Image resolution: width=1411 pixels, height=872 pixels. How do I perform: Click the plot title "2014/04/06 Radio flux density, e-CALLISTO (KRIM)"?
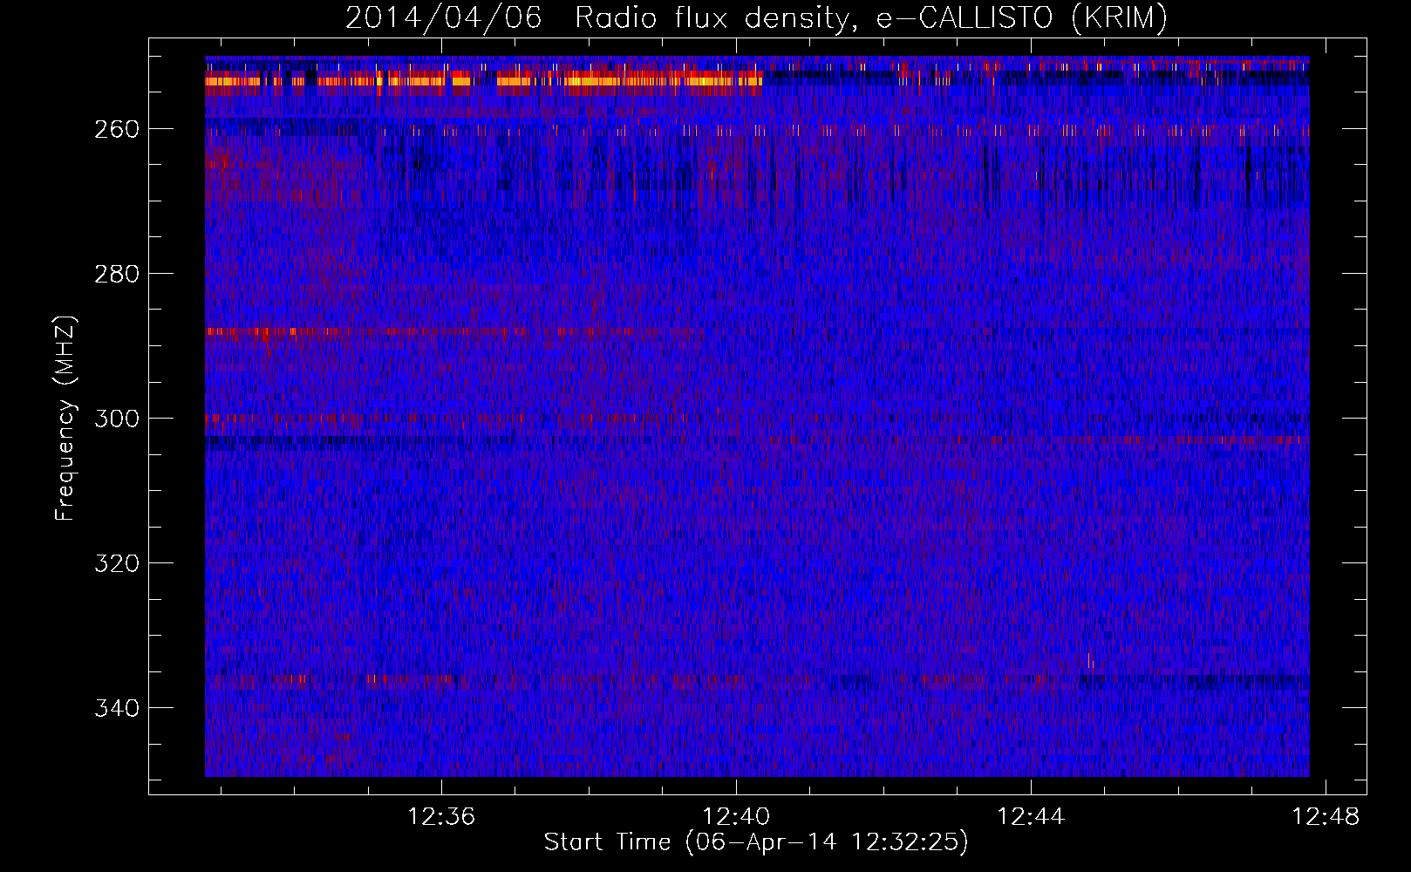coord(756,17)
